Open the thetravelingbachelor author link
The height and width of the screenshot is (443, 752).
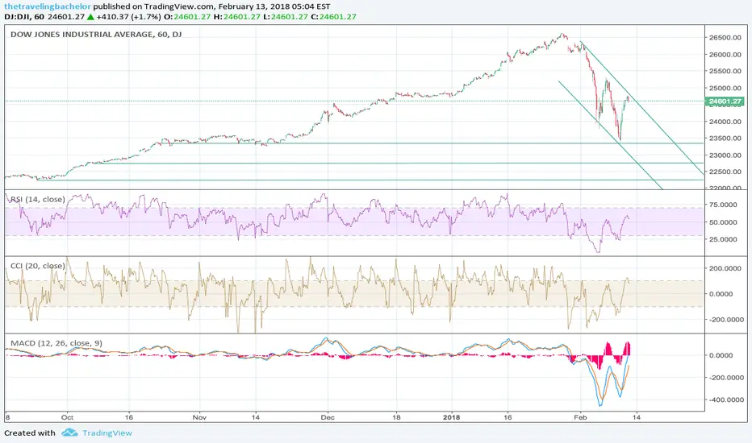(x=48, y=6)
